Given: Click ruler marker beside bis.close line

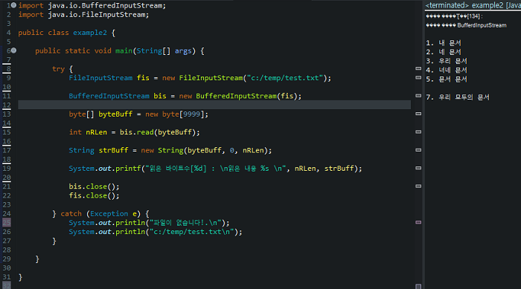Looking at the screenshot, I should (x=418, y=186).
